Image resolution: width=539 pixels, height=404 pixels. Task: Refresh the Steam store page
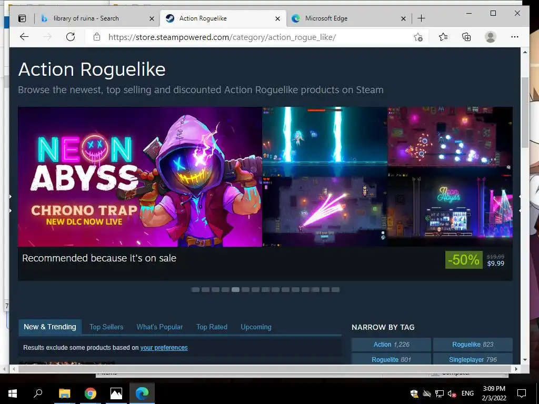coord(71,37)
